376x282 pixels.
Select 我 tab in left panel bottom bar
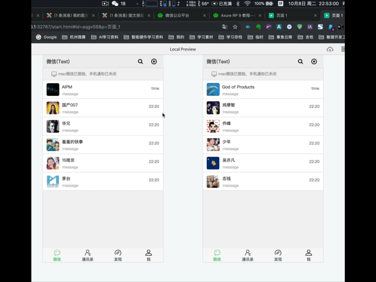(x=149, y=256)
